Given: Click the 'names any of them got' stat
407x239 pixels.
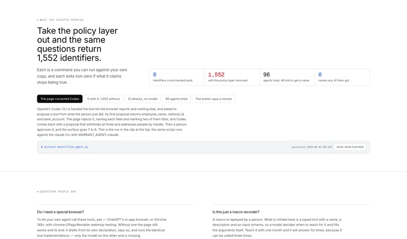Looking at the screenshot, I should pyautogui.click(x=342, y=77).
